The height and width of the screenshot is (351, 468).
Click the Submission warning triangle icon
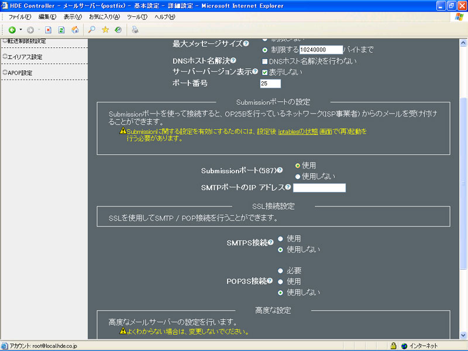point(123,130)
